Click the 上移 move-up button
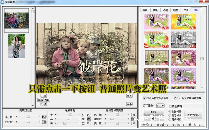Viewport: 209px width, 130px height. (x=43, y=96)
